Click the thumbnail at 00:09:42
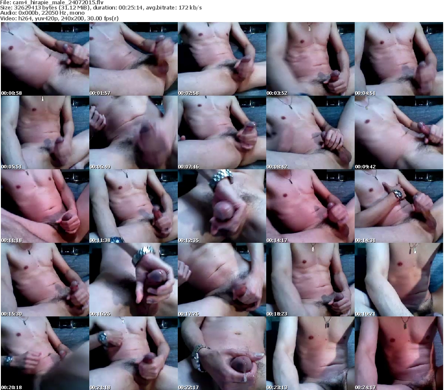This screenshot has width=444, height=390. tap(398, 132)
